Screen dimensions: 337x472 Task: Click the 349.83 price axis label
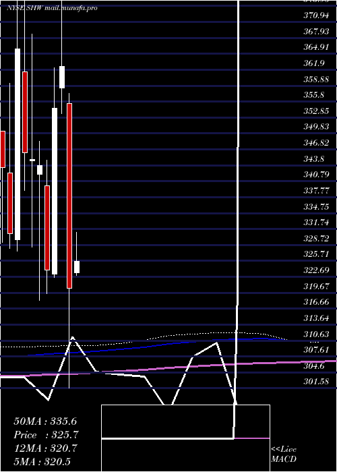click(x=316, y=127)
